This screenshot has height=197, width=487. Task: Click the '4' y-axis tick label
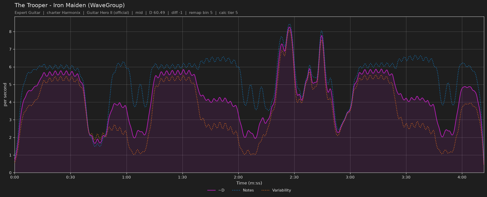click(10, 102)
